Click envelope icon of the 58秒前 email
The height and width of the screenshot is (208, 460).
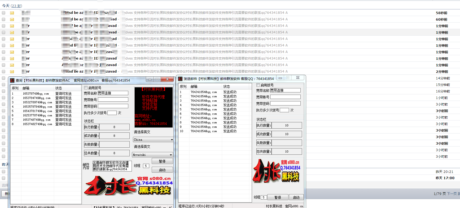pos(12,13)
